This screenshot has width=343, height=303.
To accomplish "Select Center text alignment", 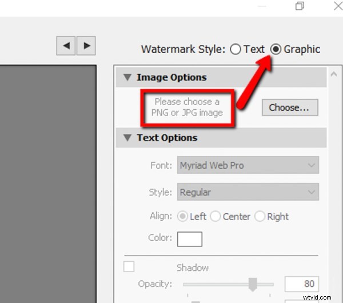I will click(216, 216).
